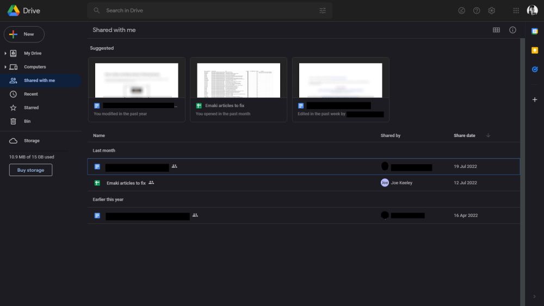Screen dimensions: 544x306
Task: Sort by Share date column
Action: (x=464, y=135)
